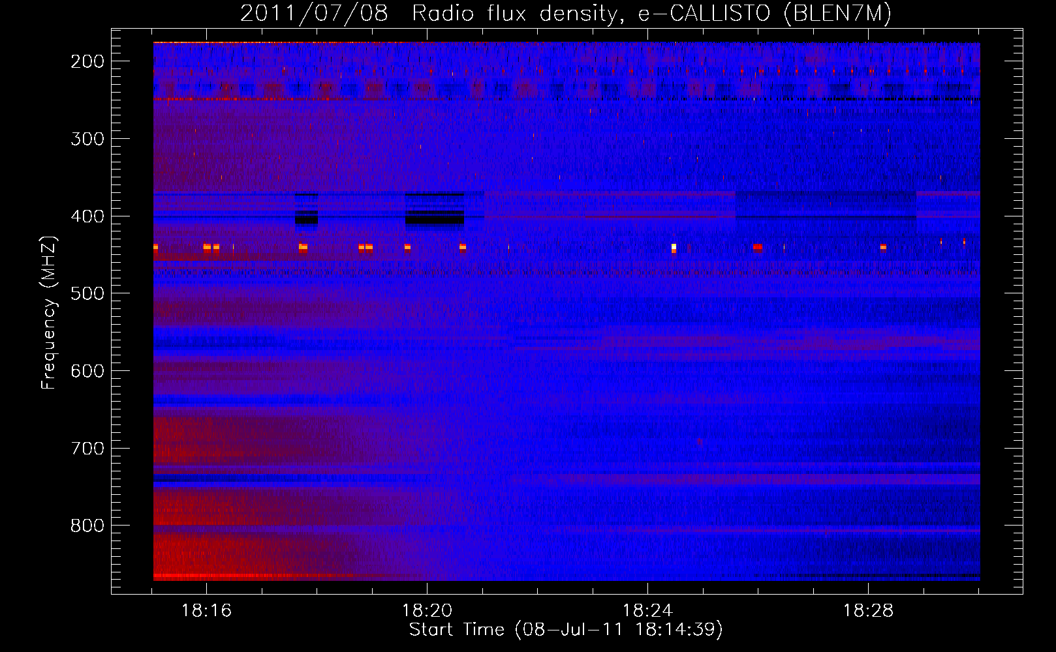Click the 600 frequency tick label
Image resolution: width=1056 pixels, height=652 pixels.
pyautogui.click(x=87, y=371)
